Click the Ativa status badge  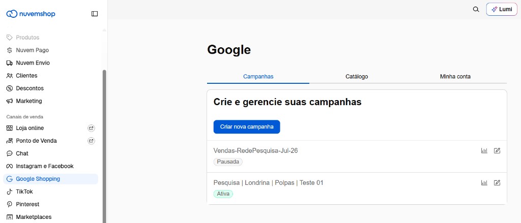tap(223, 194)
